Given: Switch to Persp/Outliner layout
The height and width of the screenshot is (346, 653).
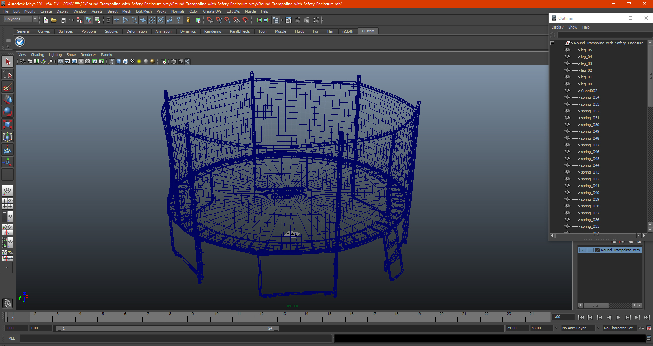Looking at the screenshot, I should point(7,217).
